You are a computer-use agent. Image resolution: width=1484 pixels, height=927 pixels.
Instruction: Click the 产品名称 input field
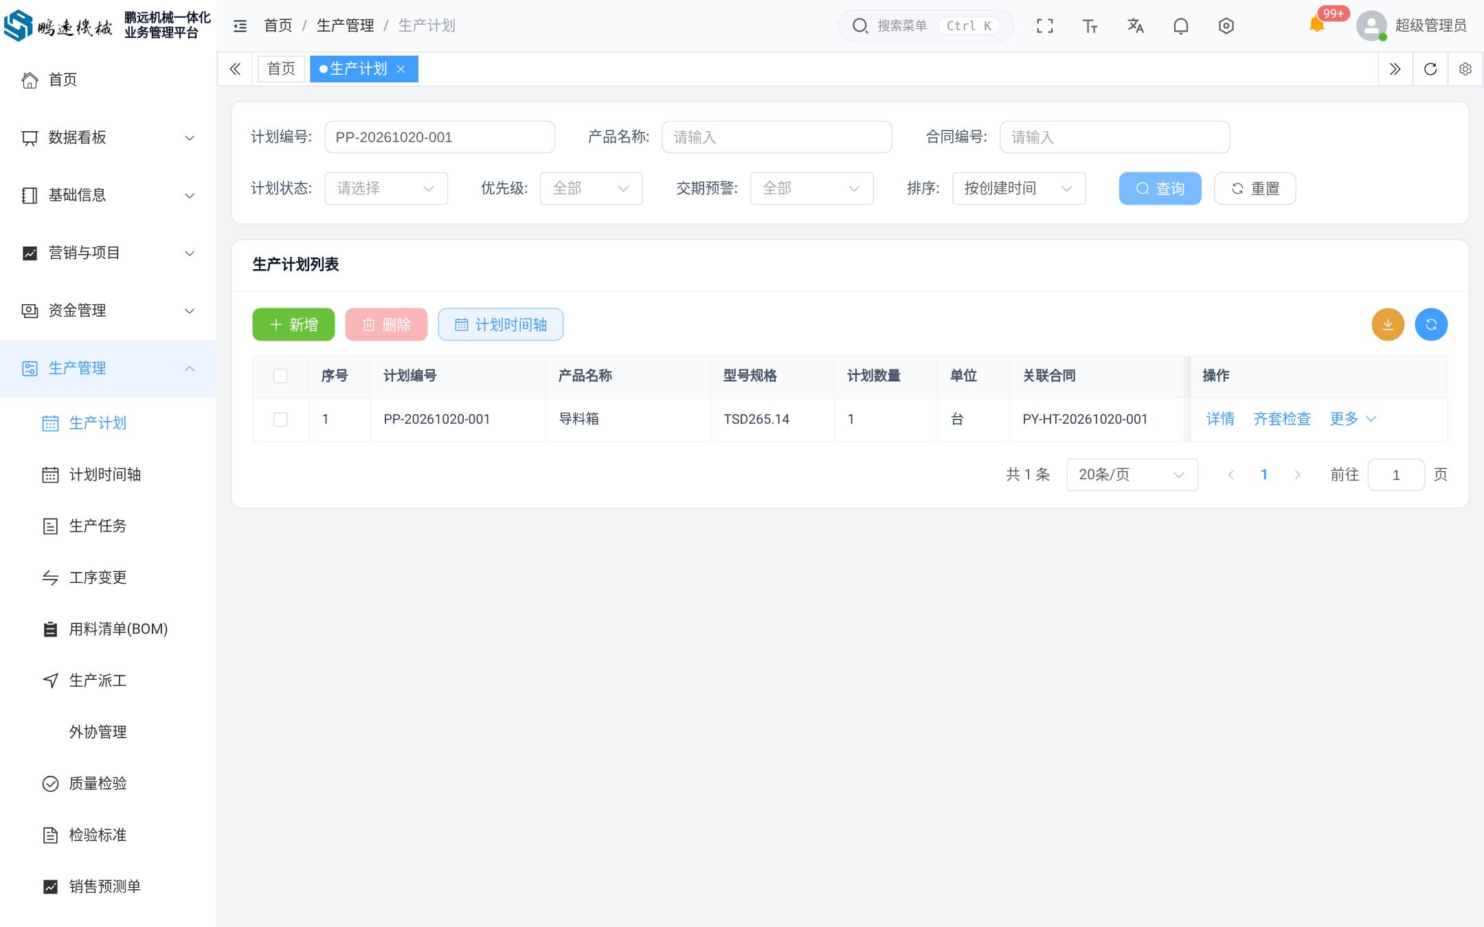[776, 137]
